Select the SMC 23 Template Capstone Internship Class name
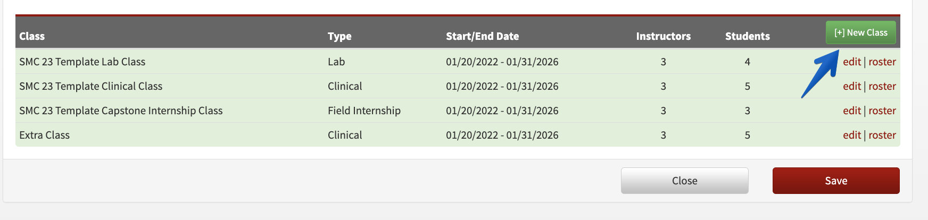928x220 pixels. pyautogui.click(x=121, y=111)
